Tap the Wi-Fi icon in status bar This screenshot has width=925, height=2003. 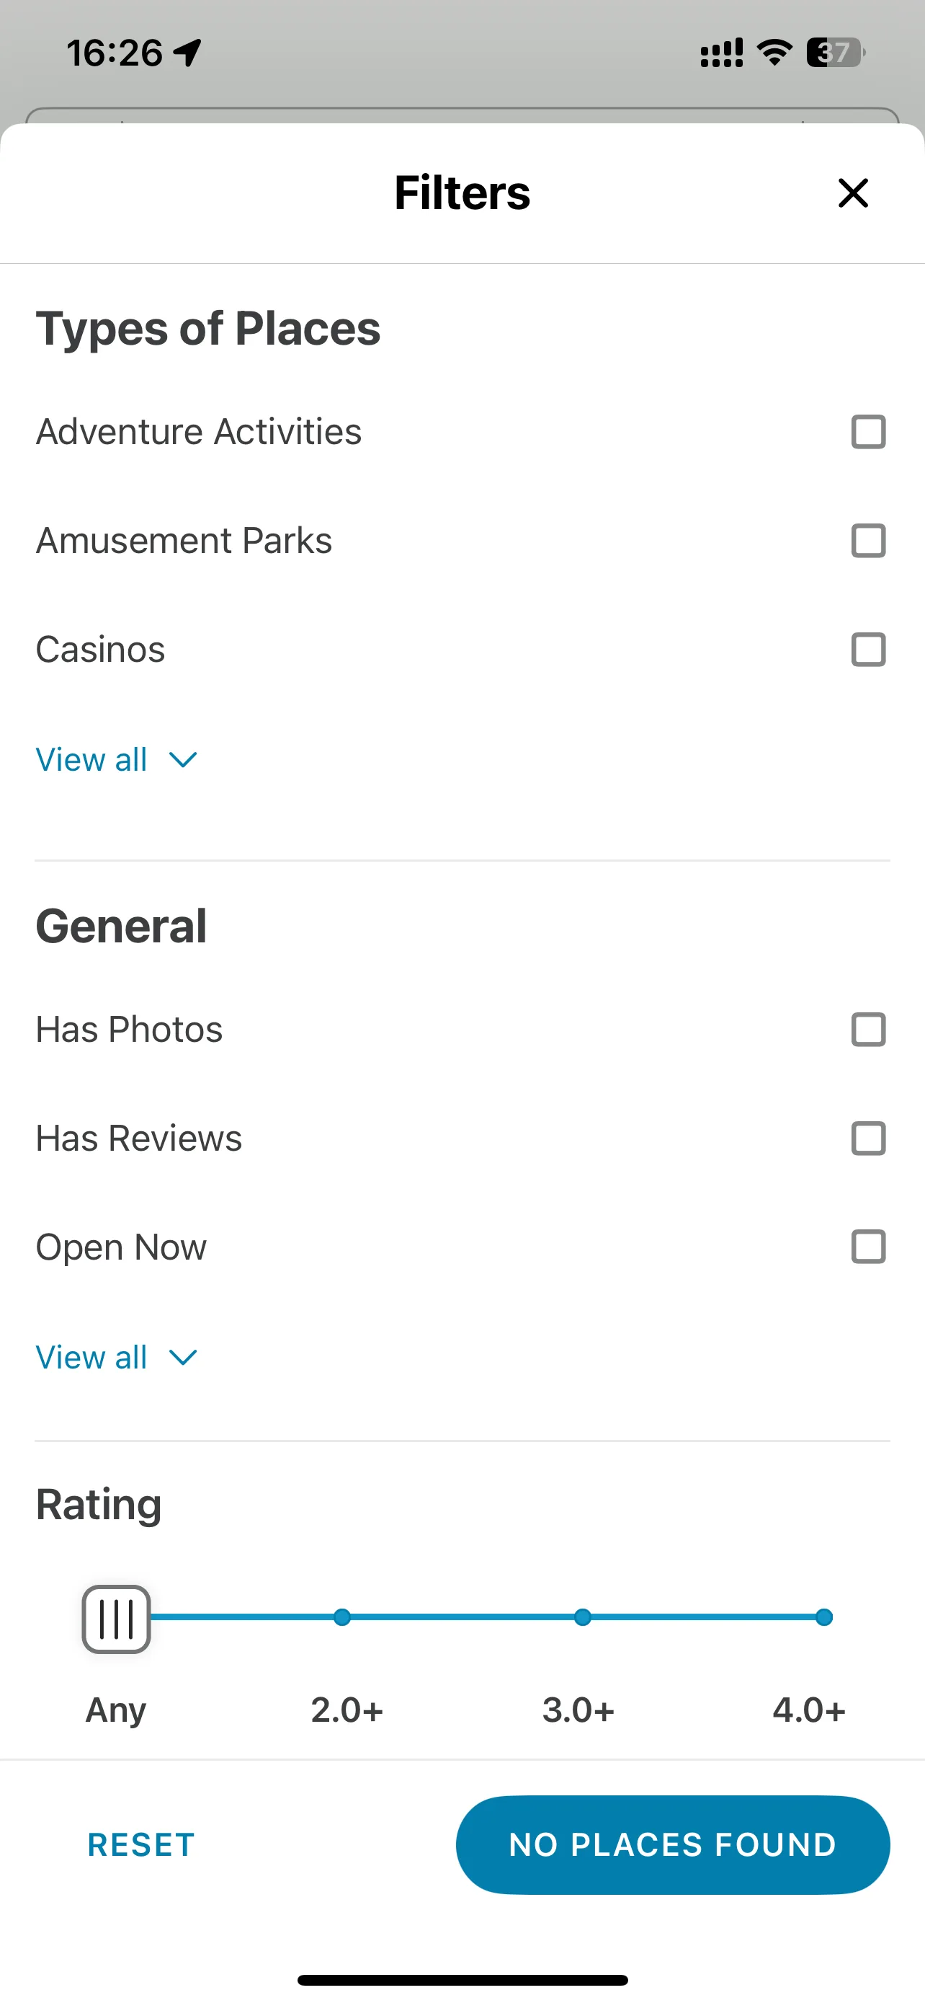(774, 52)
